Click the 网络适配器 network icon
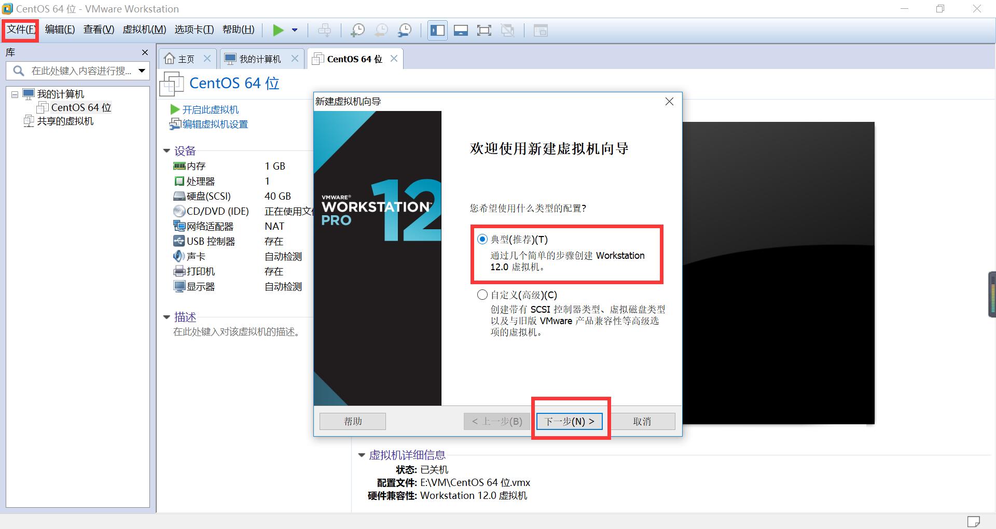 pos(179,226)
